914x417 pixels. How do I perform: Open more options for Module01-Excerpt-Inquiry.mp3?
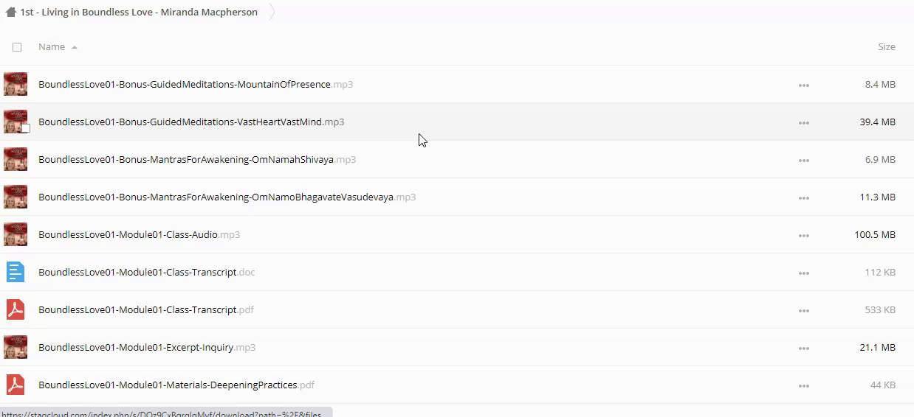(803, 348)
